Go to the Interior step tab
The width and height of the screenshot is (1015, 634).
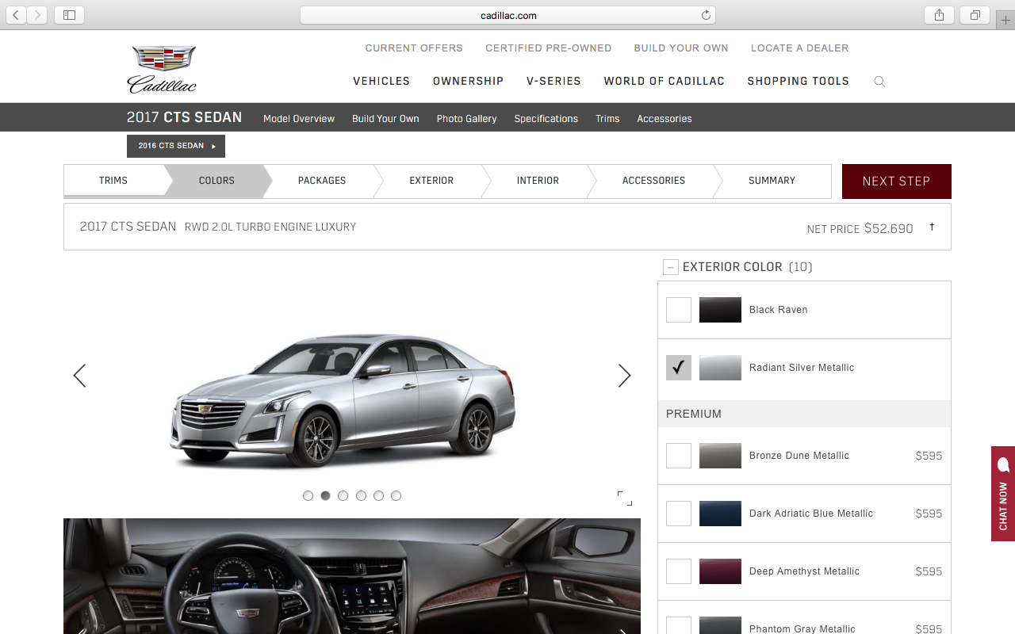(x=538, y=181)
